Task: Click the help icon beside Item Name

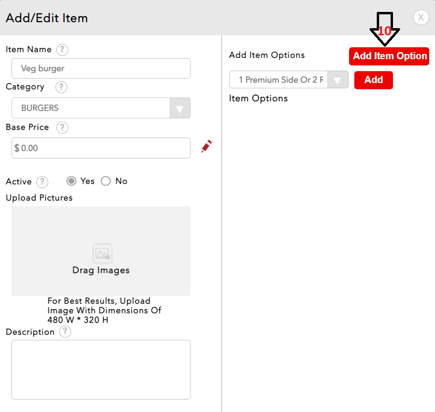Action: 62,50
